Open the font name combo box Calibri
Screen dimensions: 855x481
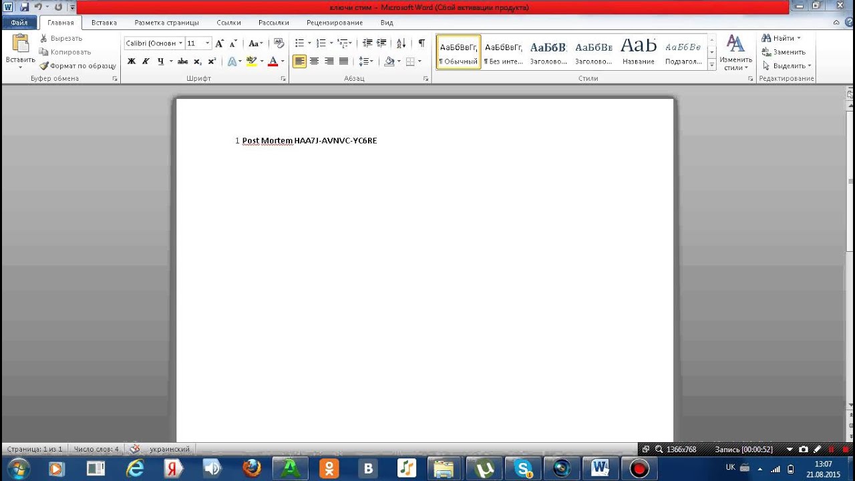[x=154, y=43]
